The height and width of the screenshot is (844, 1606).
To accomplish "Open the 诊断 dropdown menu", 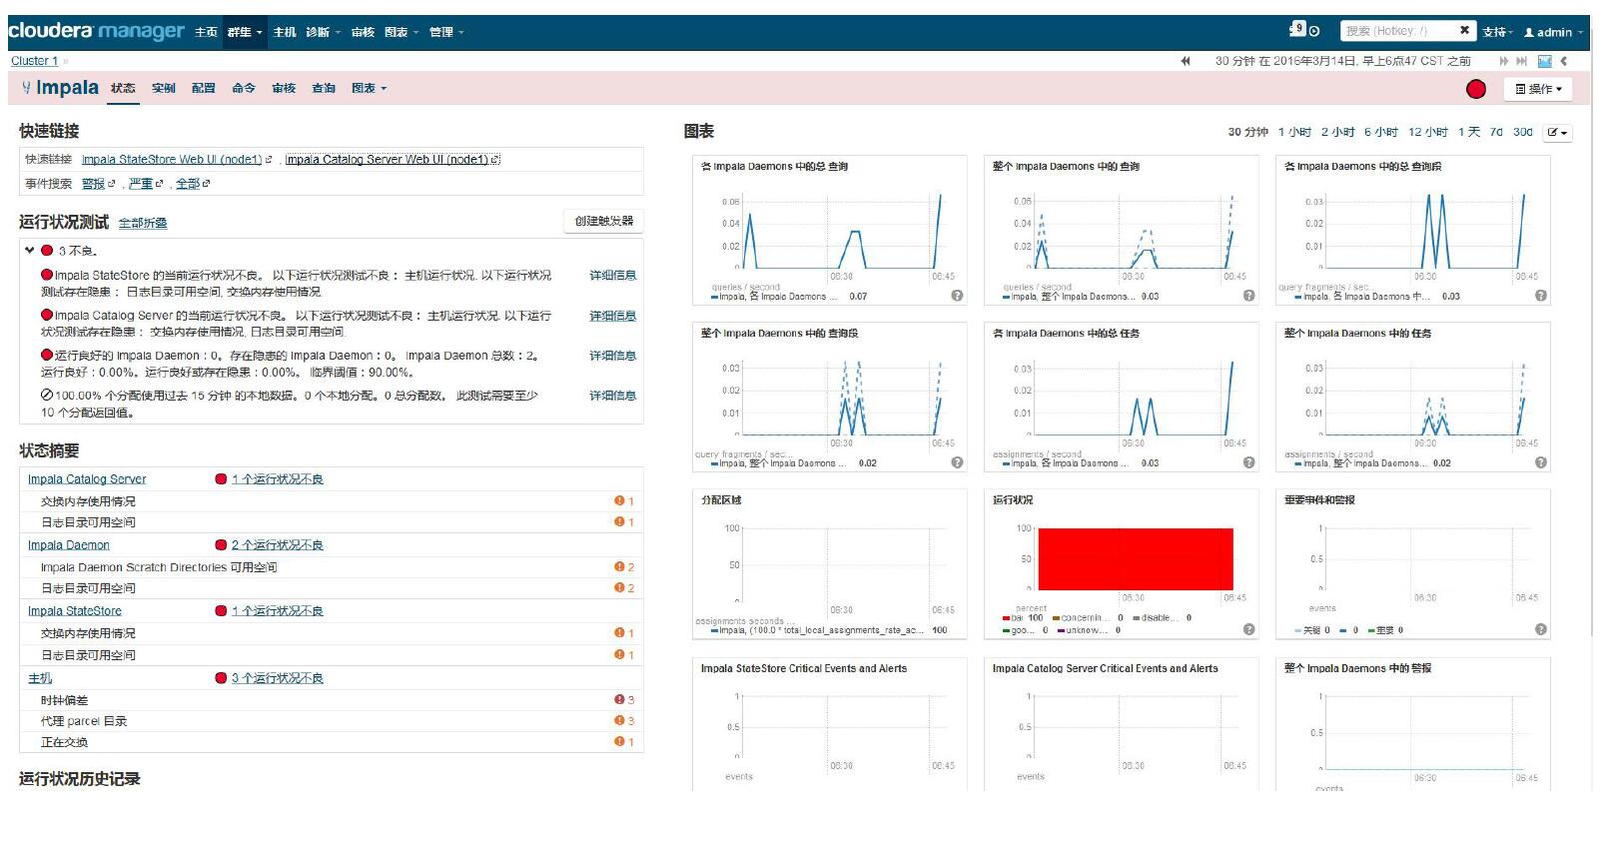I will (x=323, y=32).
